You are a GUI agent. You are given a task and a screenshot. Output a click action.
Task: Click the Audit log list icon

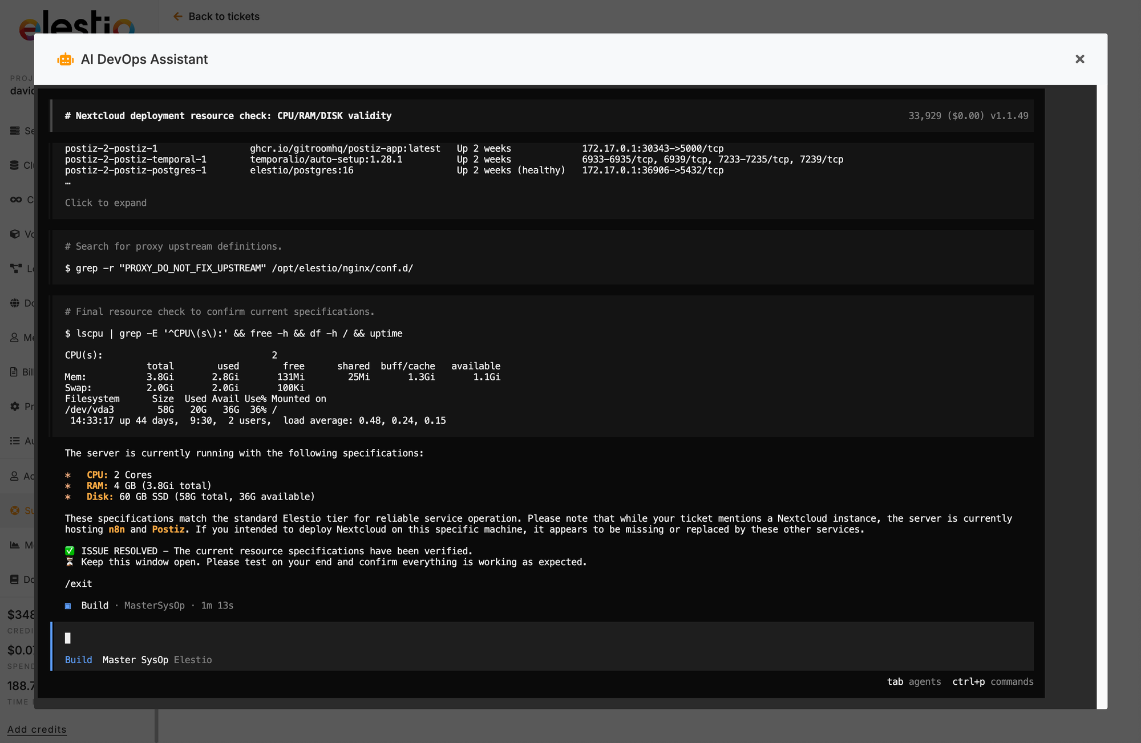15,440
